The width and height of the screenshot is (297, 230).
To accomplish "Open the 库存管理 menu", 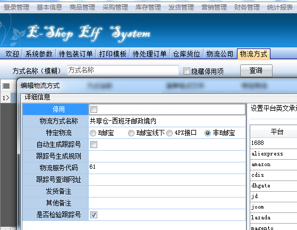I will [x=148, y=7].
